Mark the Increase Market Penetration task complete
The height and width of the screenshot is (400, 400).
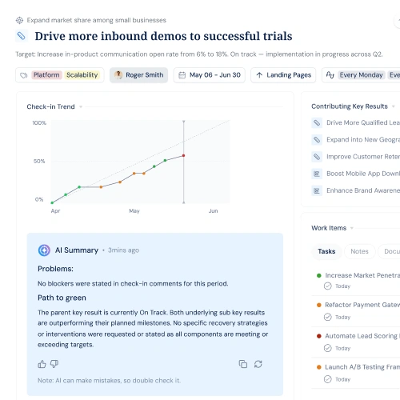(327, 286)
